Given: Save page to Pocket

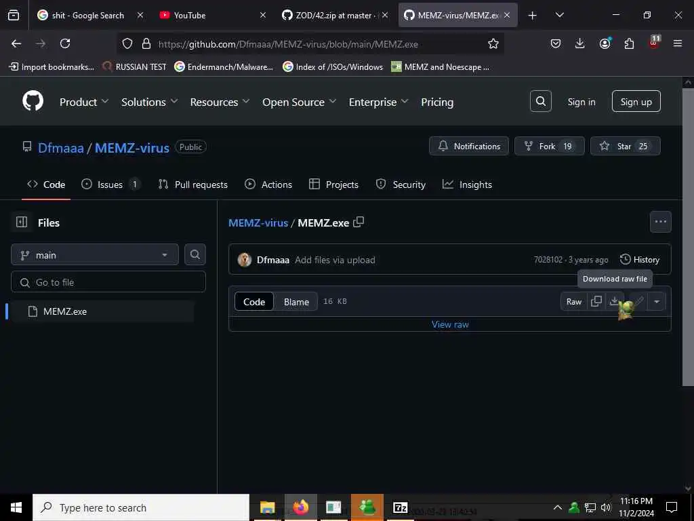Looking at the screenshot, I should pos(556,43).
